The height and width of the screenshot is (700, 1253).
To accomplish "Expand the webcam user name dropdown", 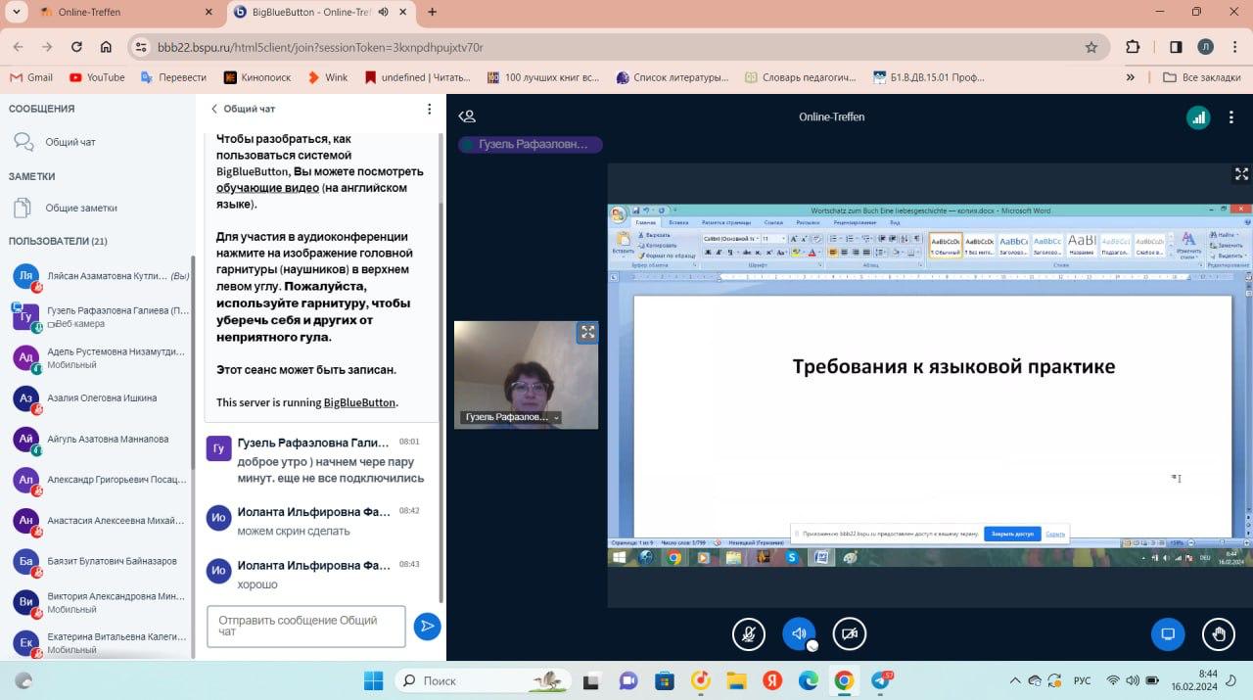I will click(557, 417).
